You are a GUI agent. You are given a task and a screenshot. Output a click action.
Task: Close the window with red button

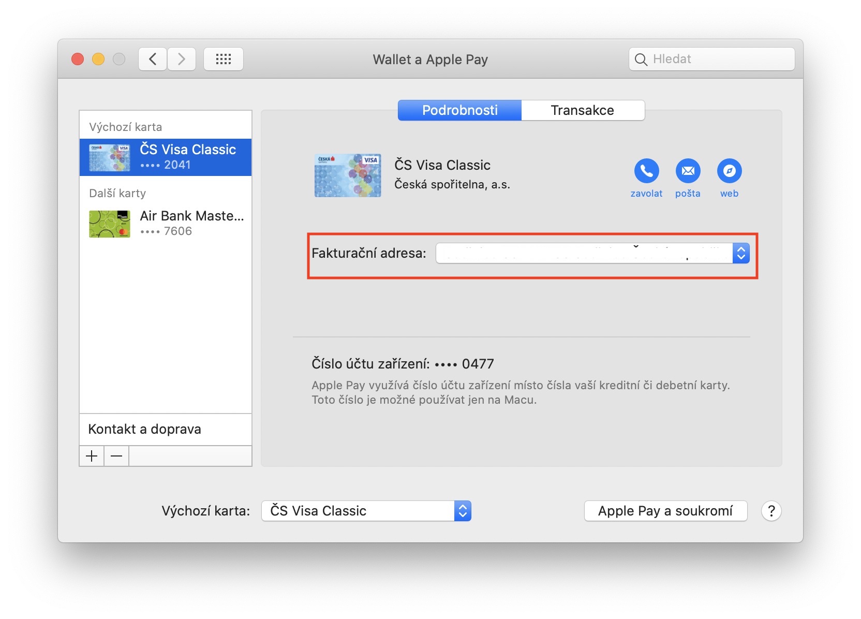(78, 59)
